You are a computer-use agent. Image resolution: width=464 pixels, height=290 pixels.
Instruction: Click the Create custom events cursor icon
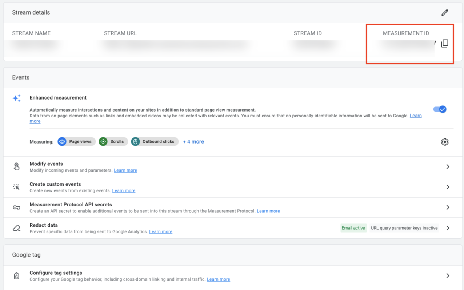click(17, 187)
